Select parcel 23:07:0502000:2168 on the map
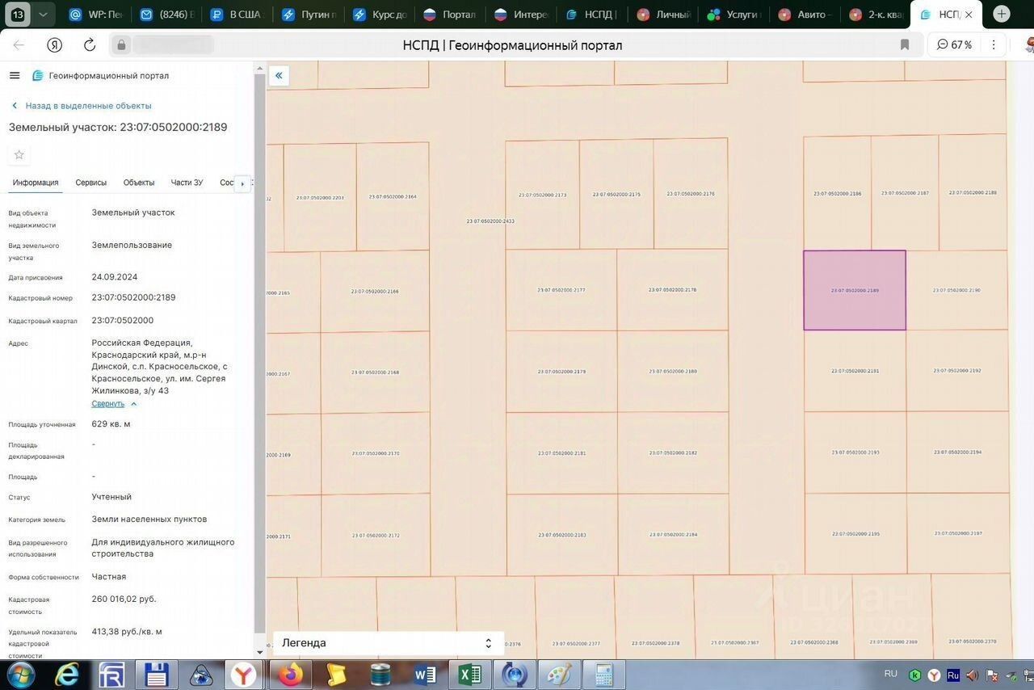This screenshot has height=690, width=1034. (375, 372)
